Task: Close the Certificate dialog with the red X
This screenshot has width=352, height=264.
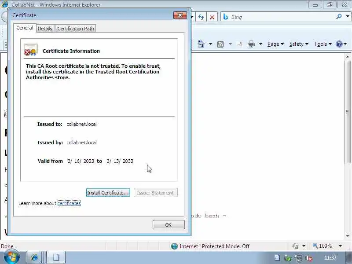Action: (x=180, y=15)
